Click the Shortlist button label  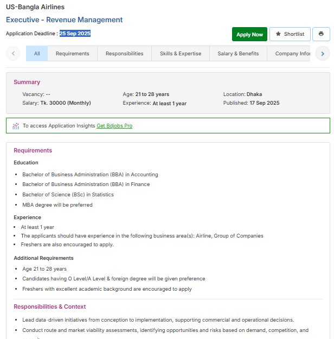pyautogui.click(x=294, y=34)
